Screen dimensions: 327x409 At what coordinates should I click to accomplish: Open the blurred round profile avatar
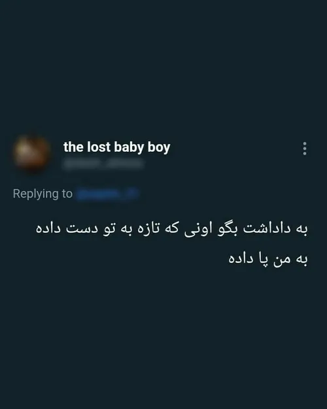(31, 153)
